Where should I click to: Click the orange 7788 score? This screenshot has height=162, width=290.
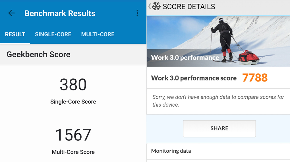[x=255, y=78]
